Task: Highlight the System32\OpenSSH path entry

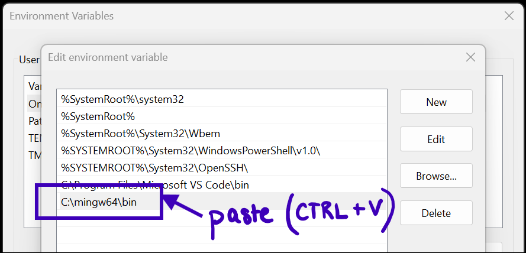Action: point(154,168)
